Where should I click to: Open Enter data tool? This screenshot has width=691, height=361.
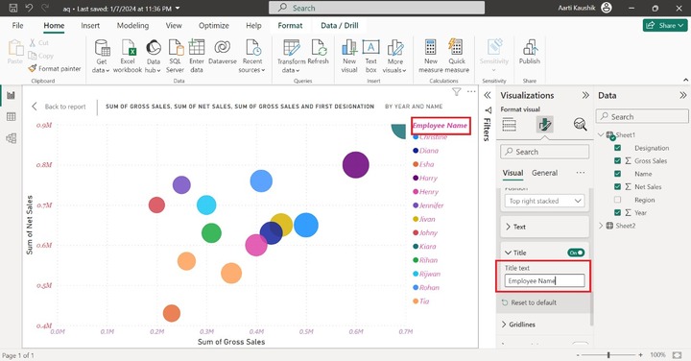point(197,56)
